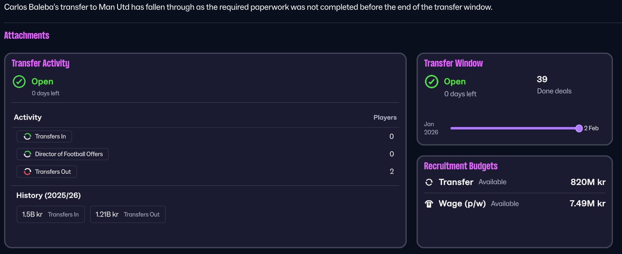Click the transfer window slider handle

pos(579,128)
